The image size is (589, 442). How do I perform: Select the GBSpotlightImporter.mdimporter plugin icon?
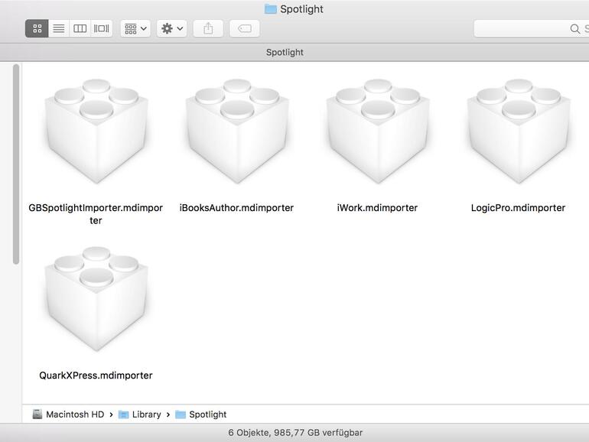[x=96, y=132]
